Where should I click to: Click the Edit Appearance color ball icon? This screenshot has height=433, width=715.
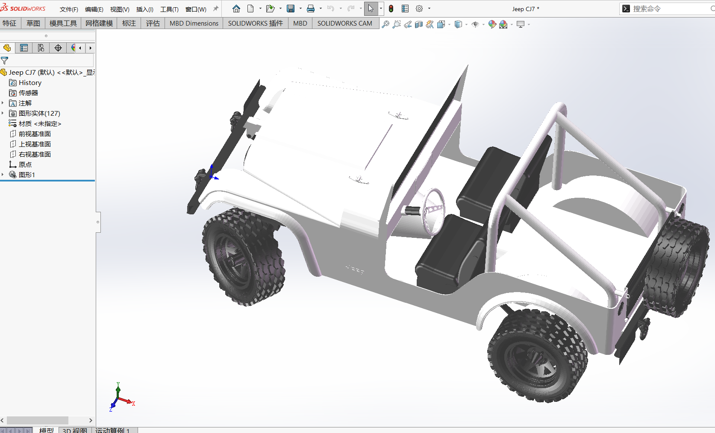(x=492, y=24)
